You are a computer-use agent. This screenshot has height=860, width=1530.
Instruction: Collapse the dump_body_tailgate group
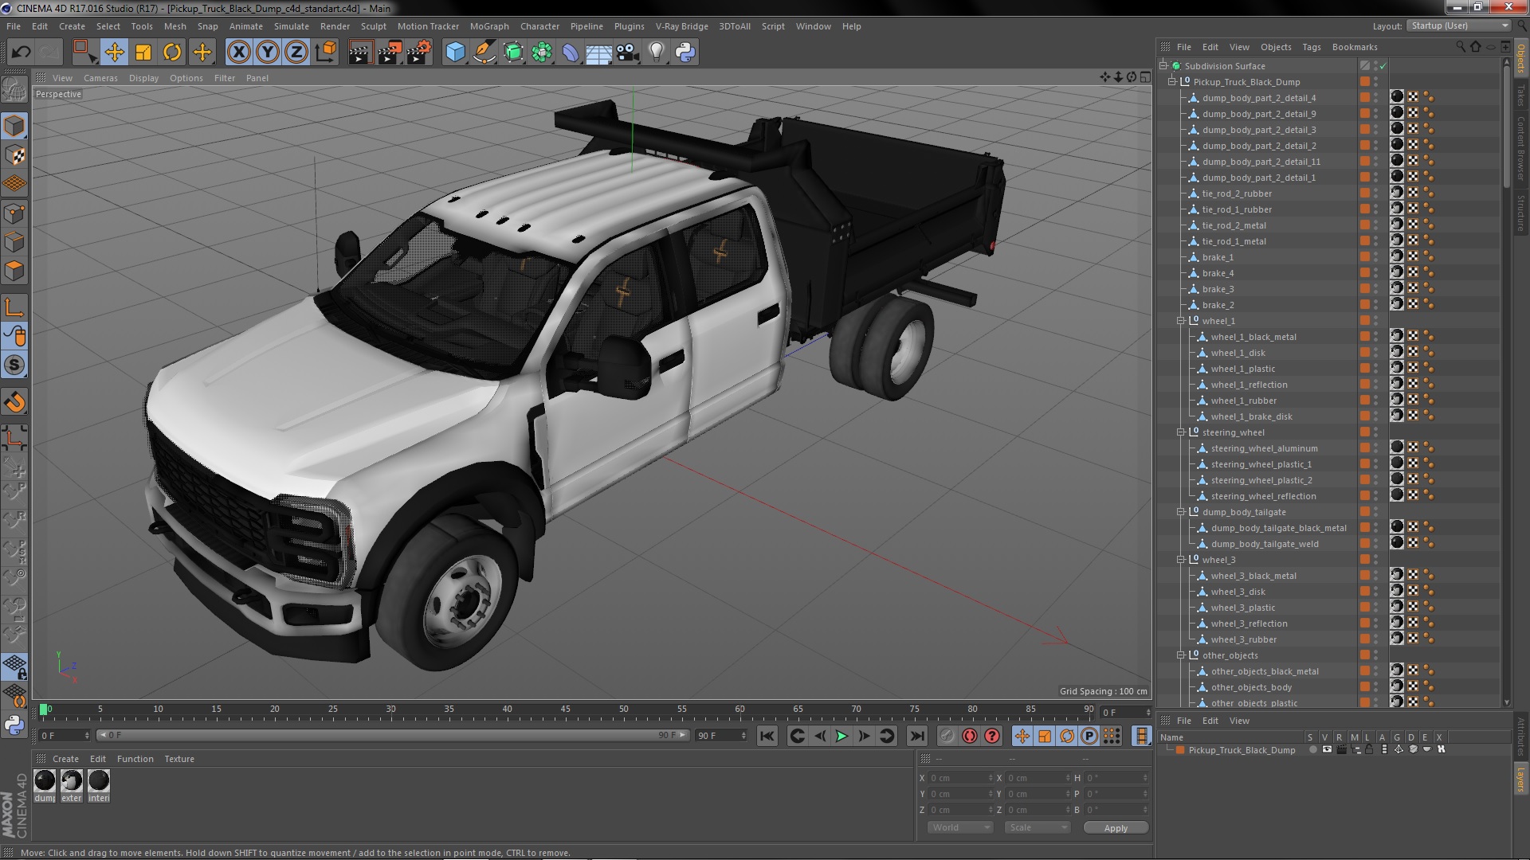[x=1181, y=512]
